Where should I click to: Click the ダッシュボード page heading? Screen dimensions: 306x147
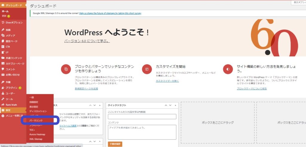coord(43,6)
